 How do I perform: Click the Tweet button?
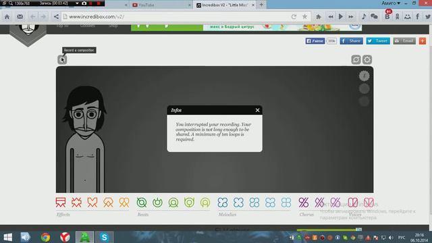click(x=378, y=40)
